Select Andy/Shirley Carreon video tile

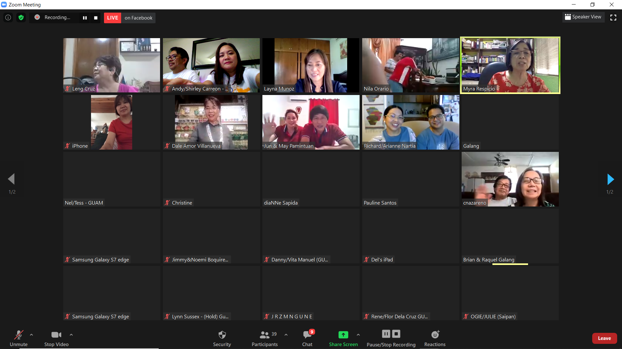(x=211, y=65)
